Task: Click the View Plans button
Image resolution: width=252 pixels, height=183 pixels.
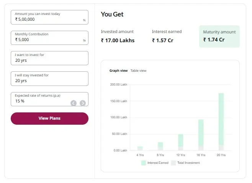Action: (x=49, y=118)
